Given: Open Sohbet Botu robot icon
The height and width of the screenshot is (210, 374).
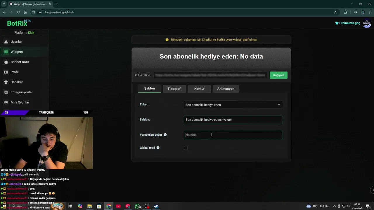Looking at the screenshot, I should click(x=6, y=62).
